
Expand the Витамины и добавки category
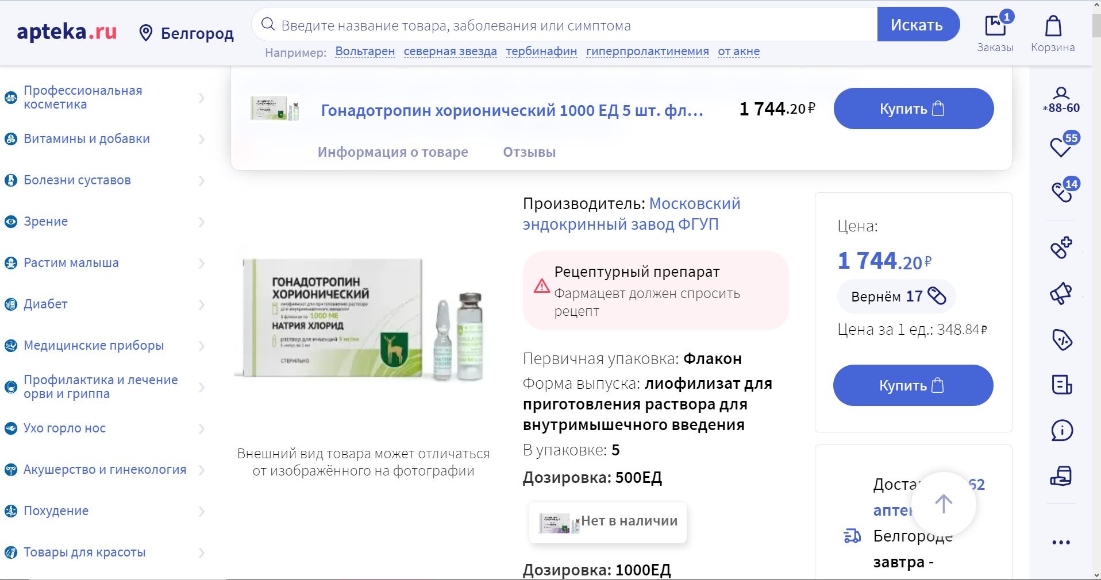point(201,139)
